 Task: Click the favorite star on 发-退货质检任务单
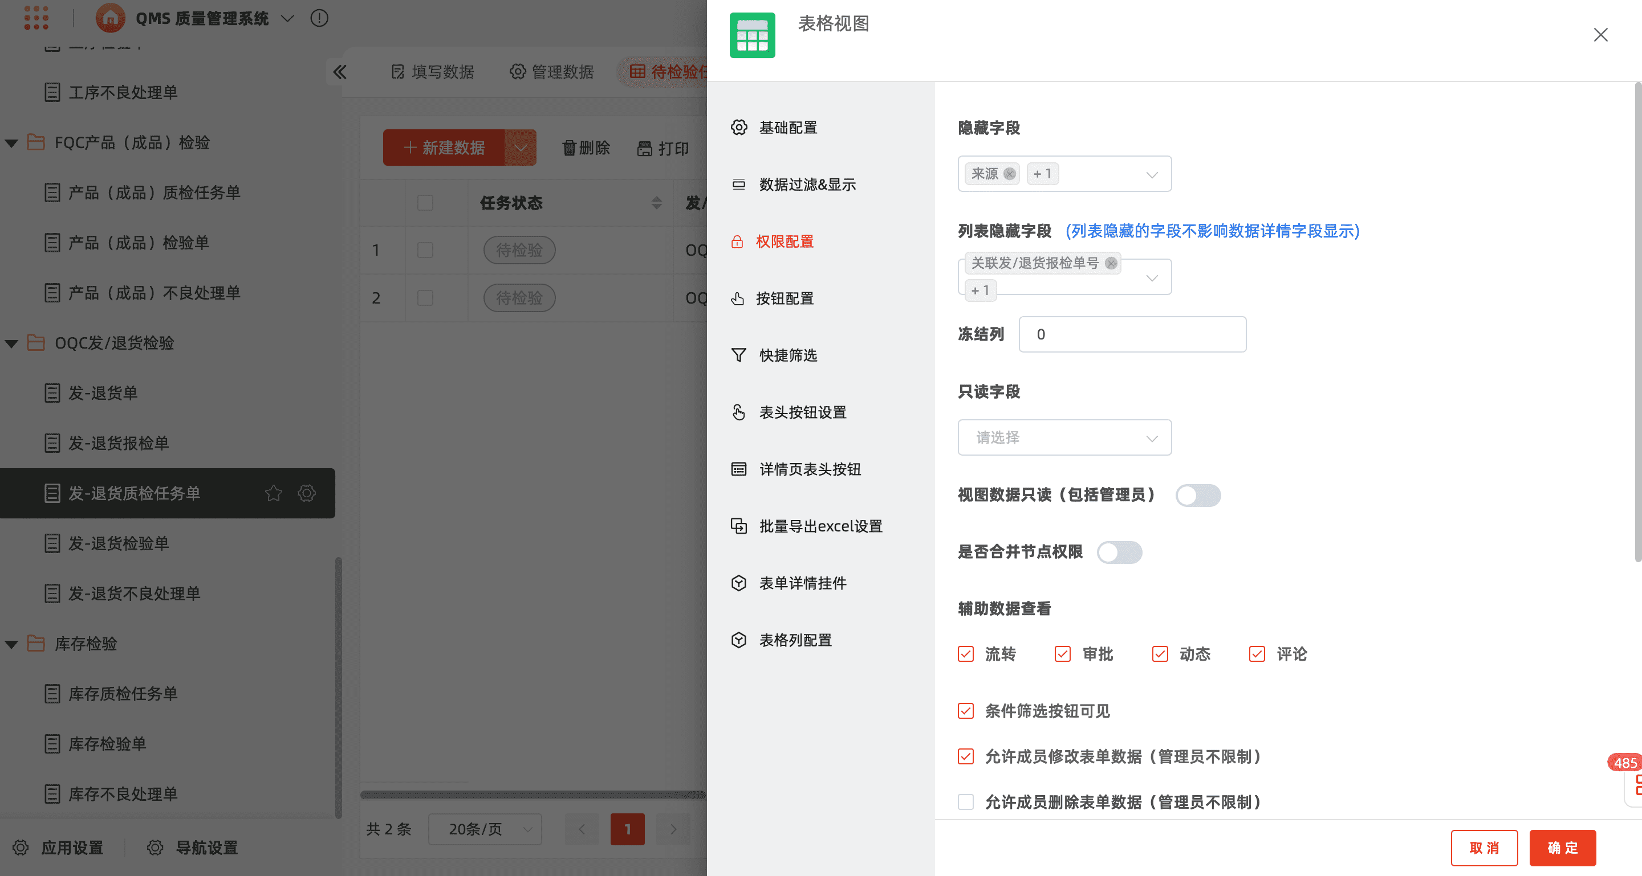274,493
